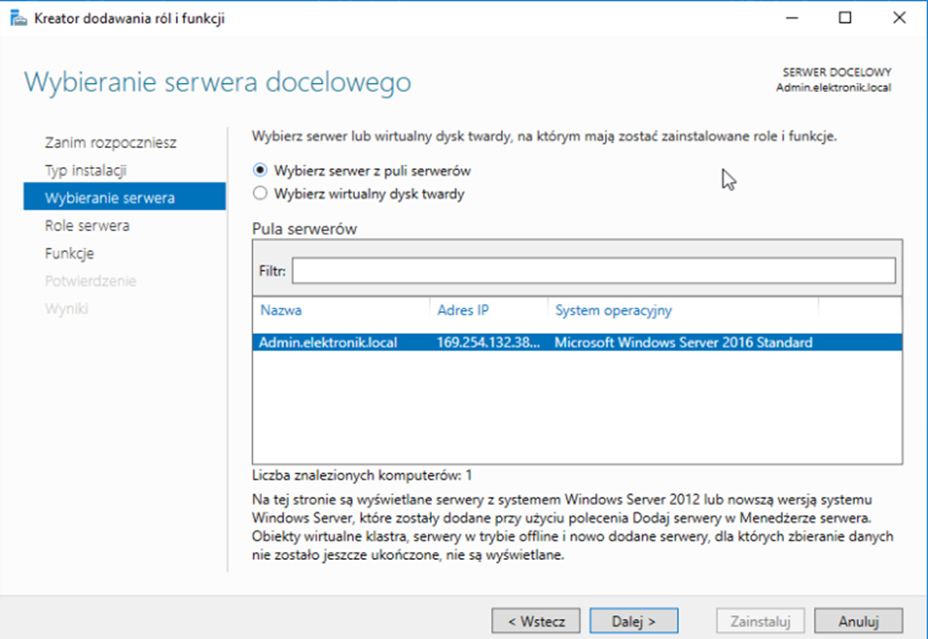Jump to 'Role serwera' step

pos(87,225)
